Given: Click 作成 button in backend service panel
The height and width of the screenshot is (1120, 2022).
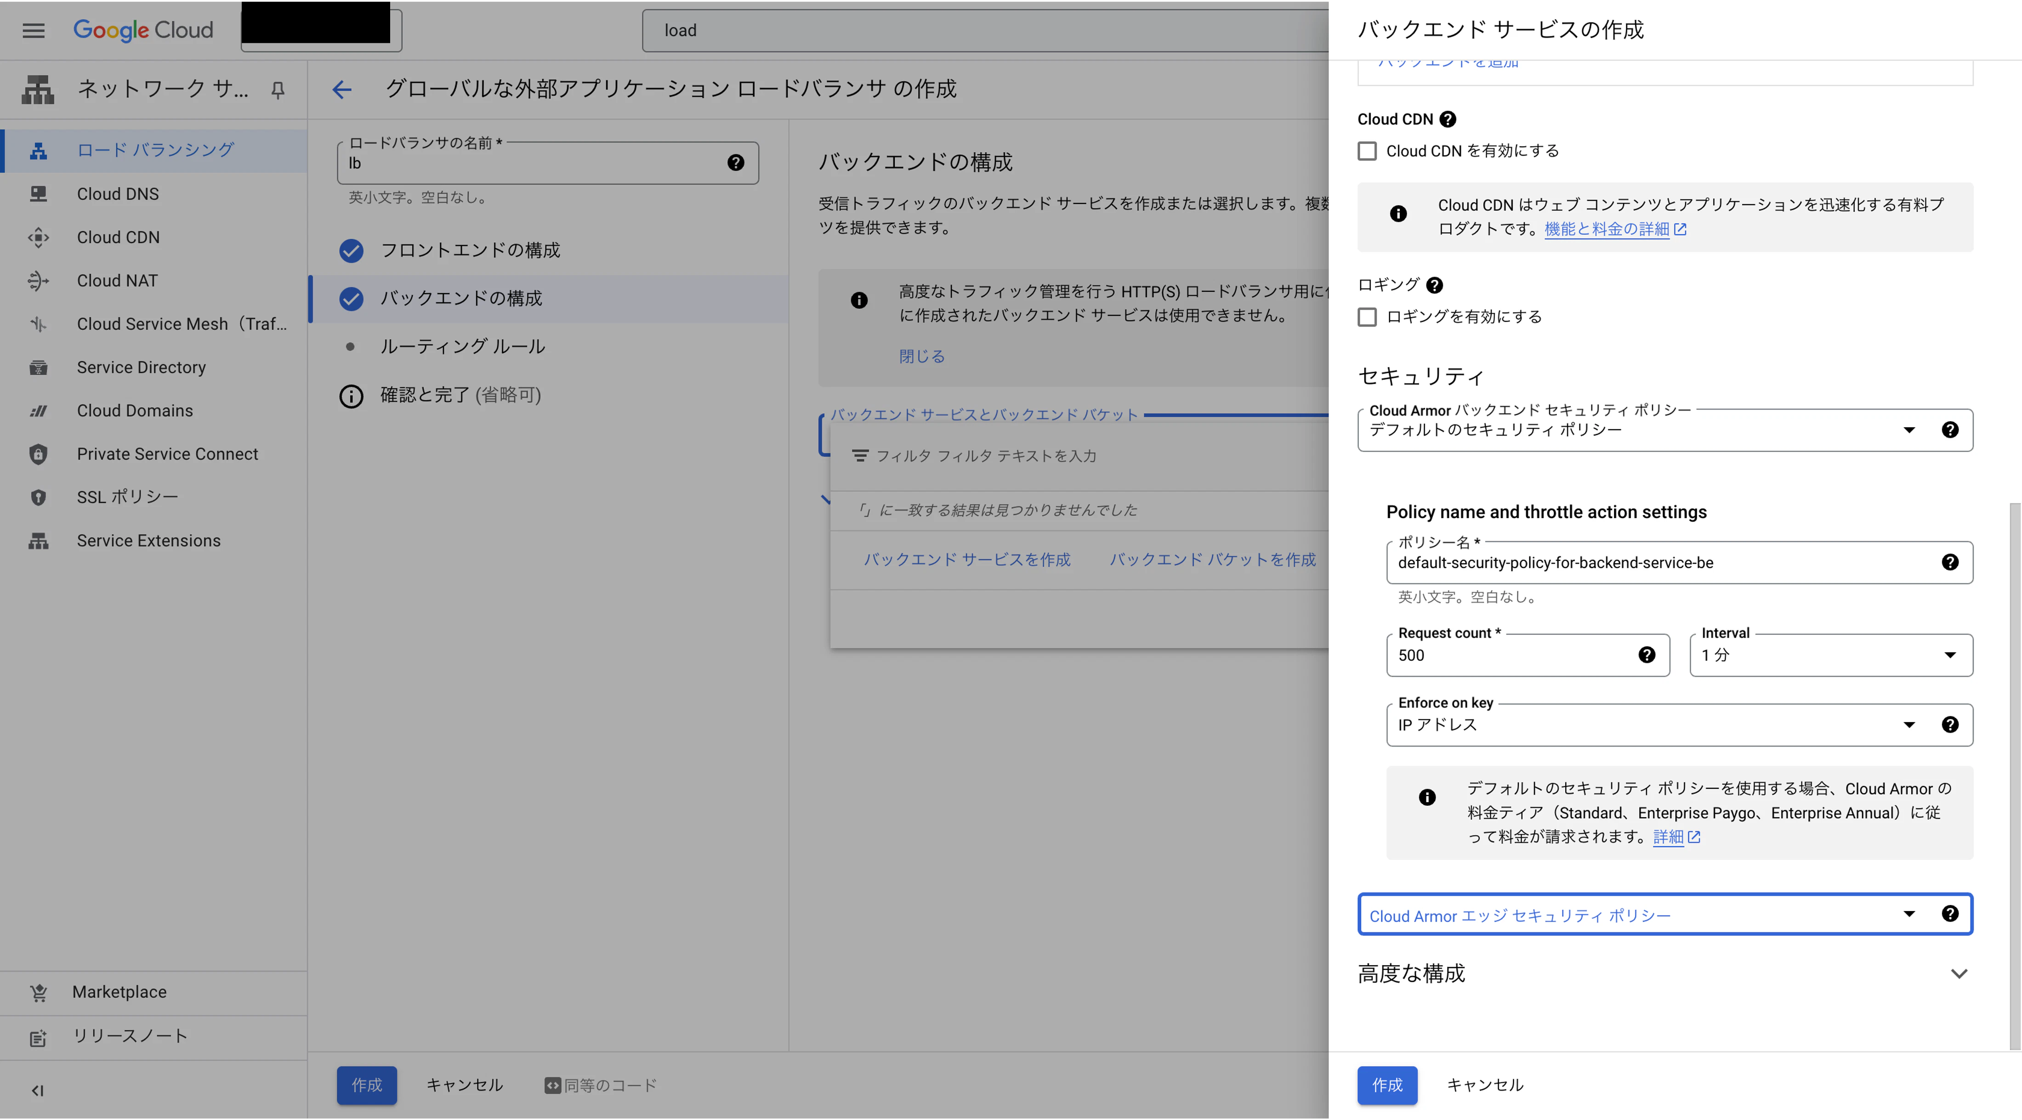Looking at the screenshot, I should coord(1387,1086).
